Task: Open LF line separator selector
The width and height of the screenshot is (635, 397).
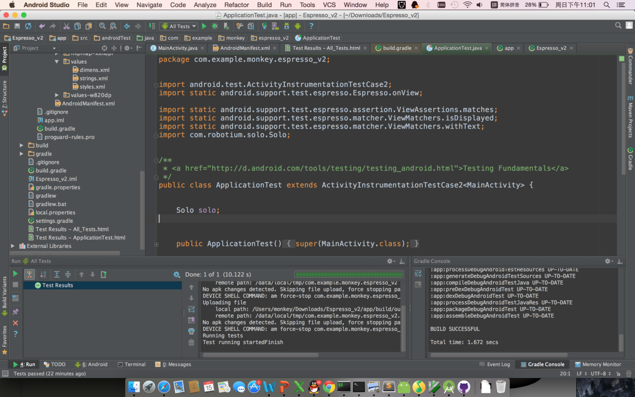Action: tap(581, 374)
